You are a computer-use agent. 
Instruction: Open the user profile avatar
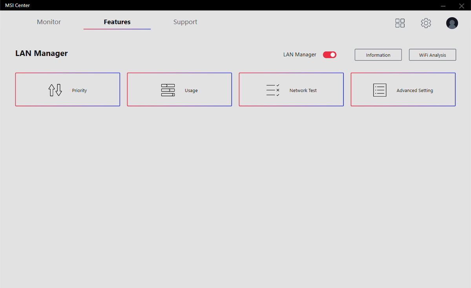click(x=452, y=23)
